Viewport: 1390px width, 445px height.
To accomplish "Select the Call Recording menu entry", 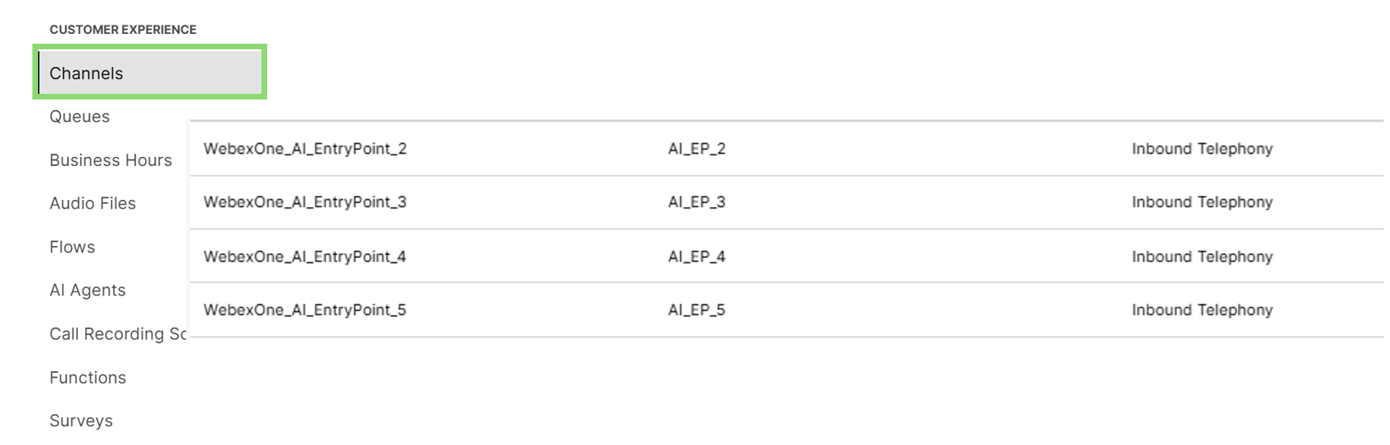I will pos(117,333).
